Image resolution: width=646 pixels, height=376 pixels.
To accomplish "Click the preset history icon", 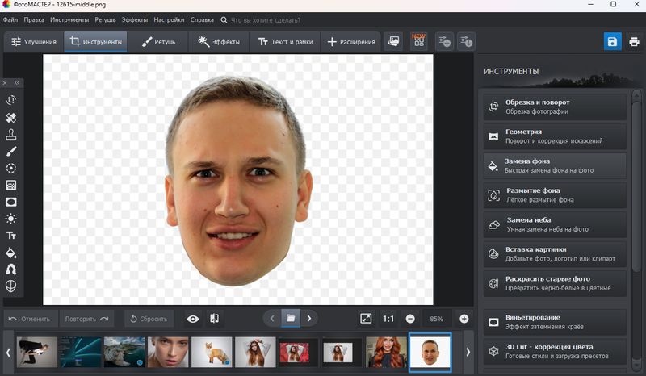I will [x=467, y=42].
